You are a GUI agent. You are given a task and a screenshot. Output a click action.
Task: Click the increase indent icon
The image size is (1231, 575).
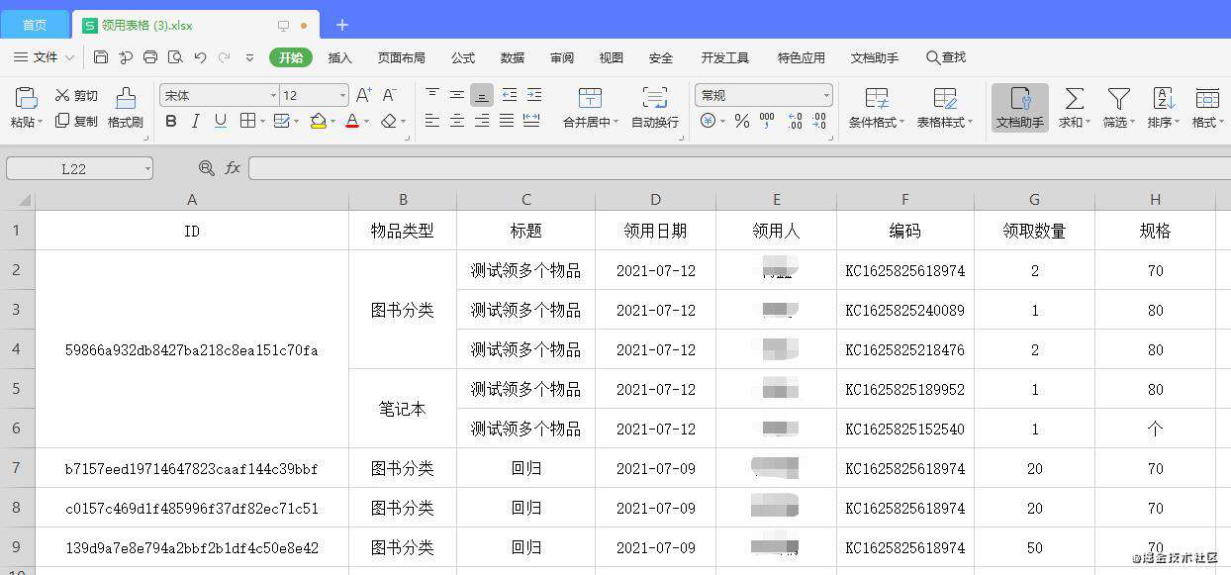click(533, 95)
